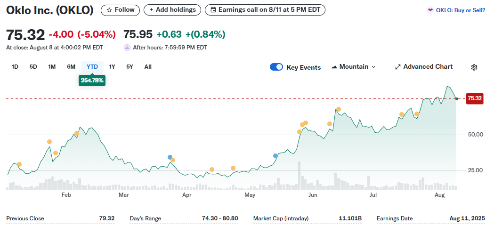Select the 1D time range
Screen dimensions: 494x226
[x=15, y=67]
